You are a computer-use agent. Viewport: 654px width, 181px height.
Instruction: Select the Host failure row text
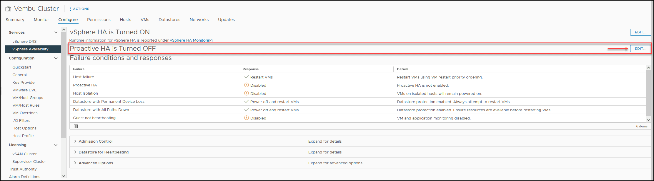[x=84, y=77]
